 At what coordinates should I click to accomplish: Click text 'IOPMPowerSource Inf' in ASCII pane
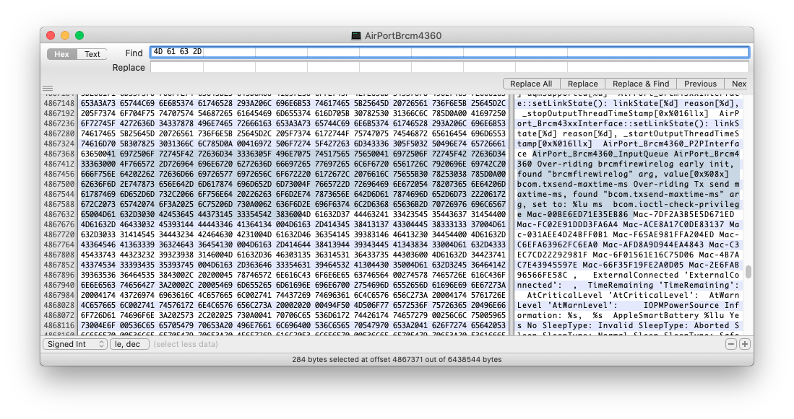coord(691,305)
